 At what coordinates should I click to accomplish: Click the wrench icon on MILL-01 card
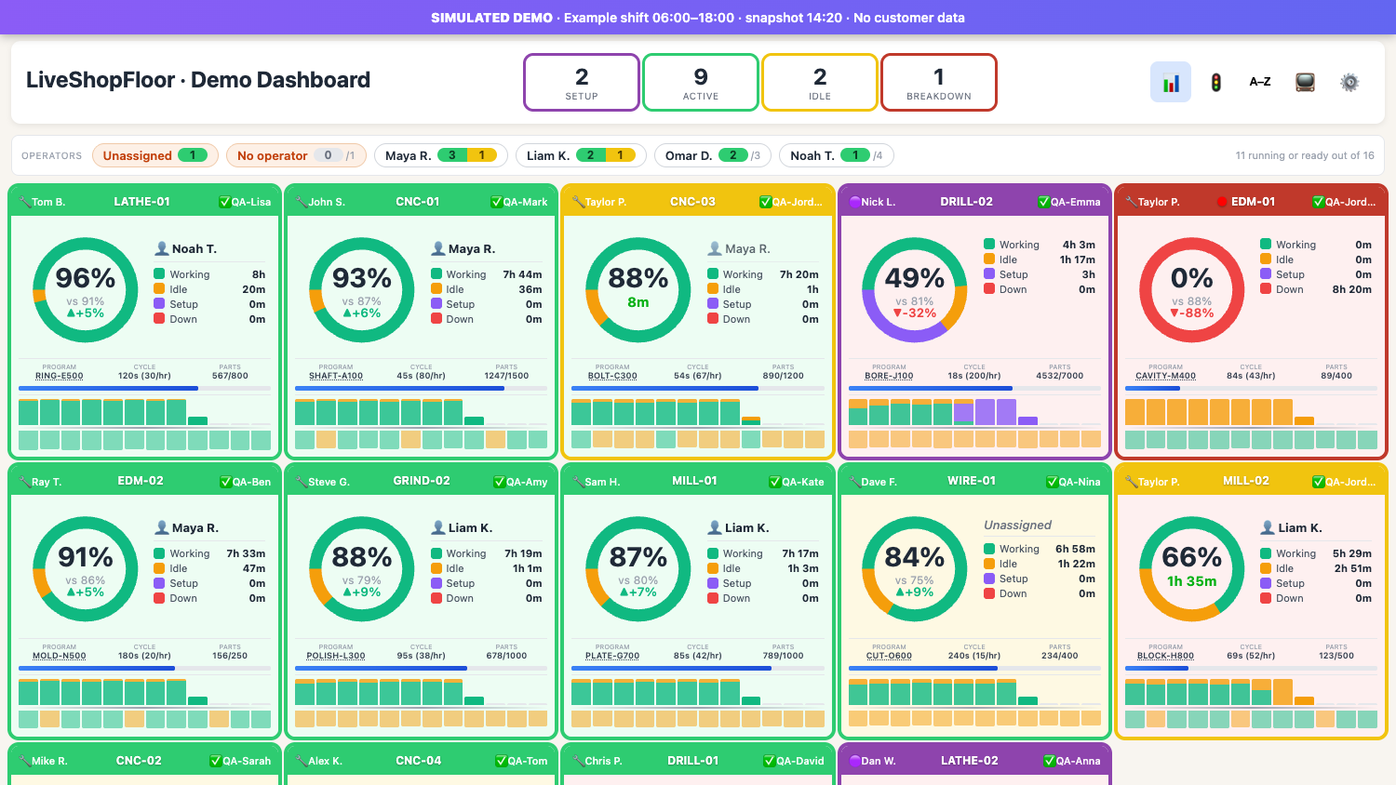[578, 482]
